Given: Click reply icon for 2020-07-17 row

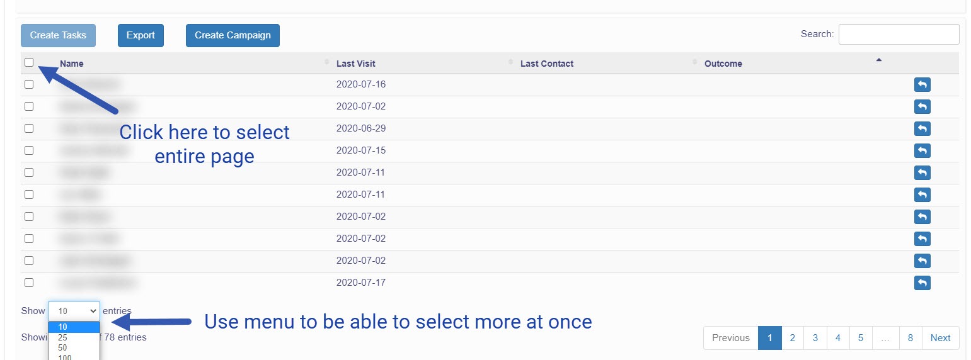Looking at the screenshot, I should [x=922, y=283].
